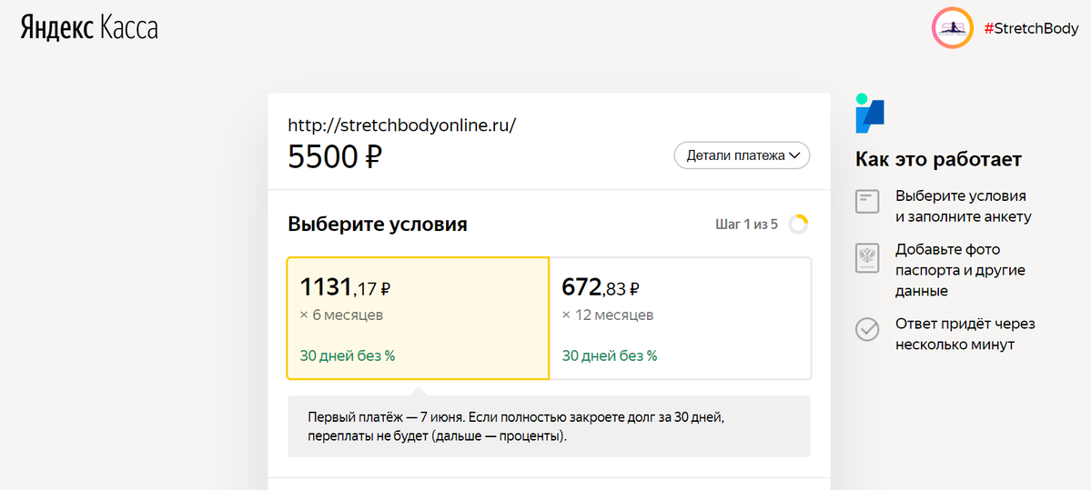The image size is (1091, 490).
Task: Click the step progress circle indicator
Action: [x=798, y=225]
